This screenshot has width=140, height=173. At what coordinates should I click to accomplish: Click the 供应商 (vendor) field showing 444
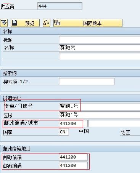[x=60, y=6]
